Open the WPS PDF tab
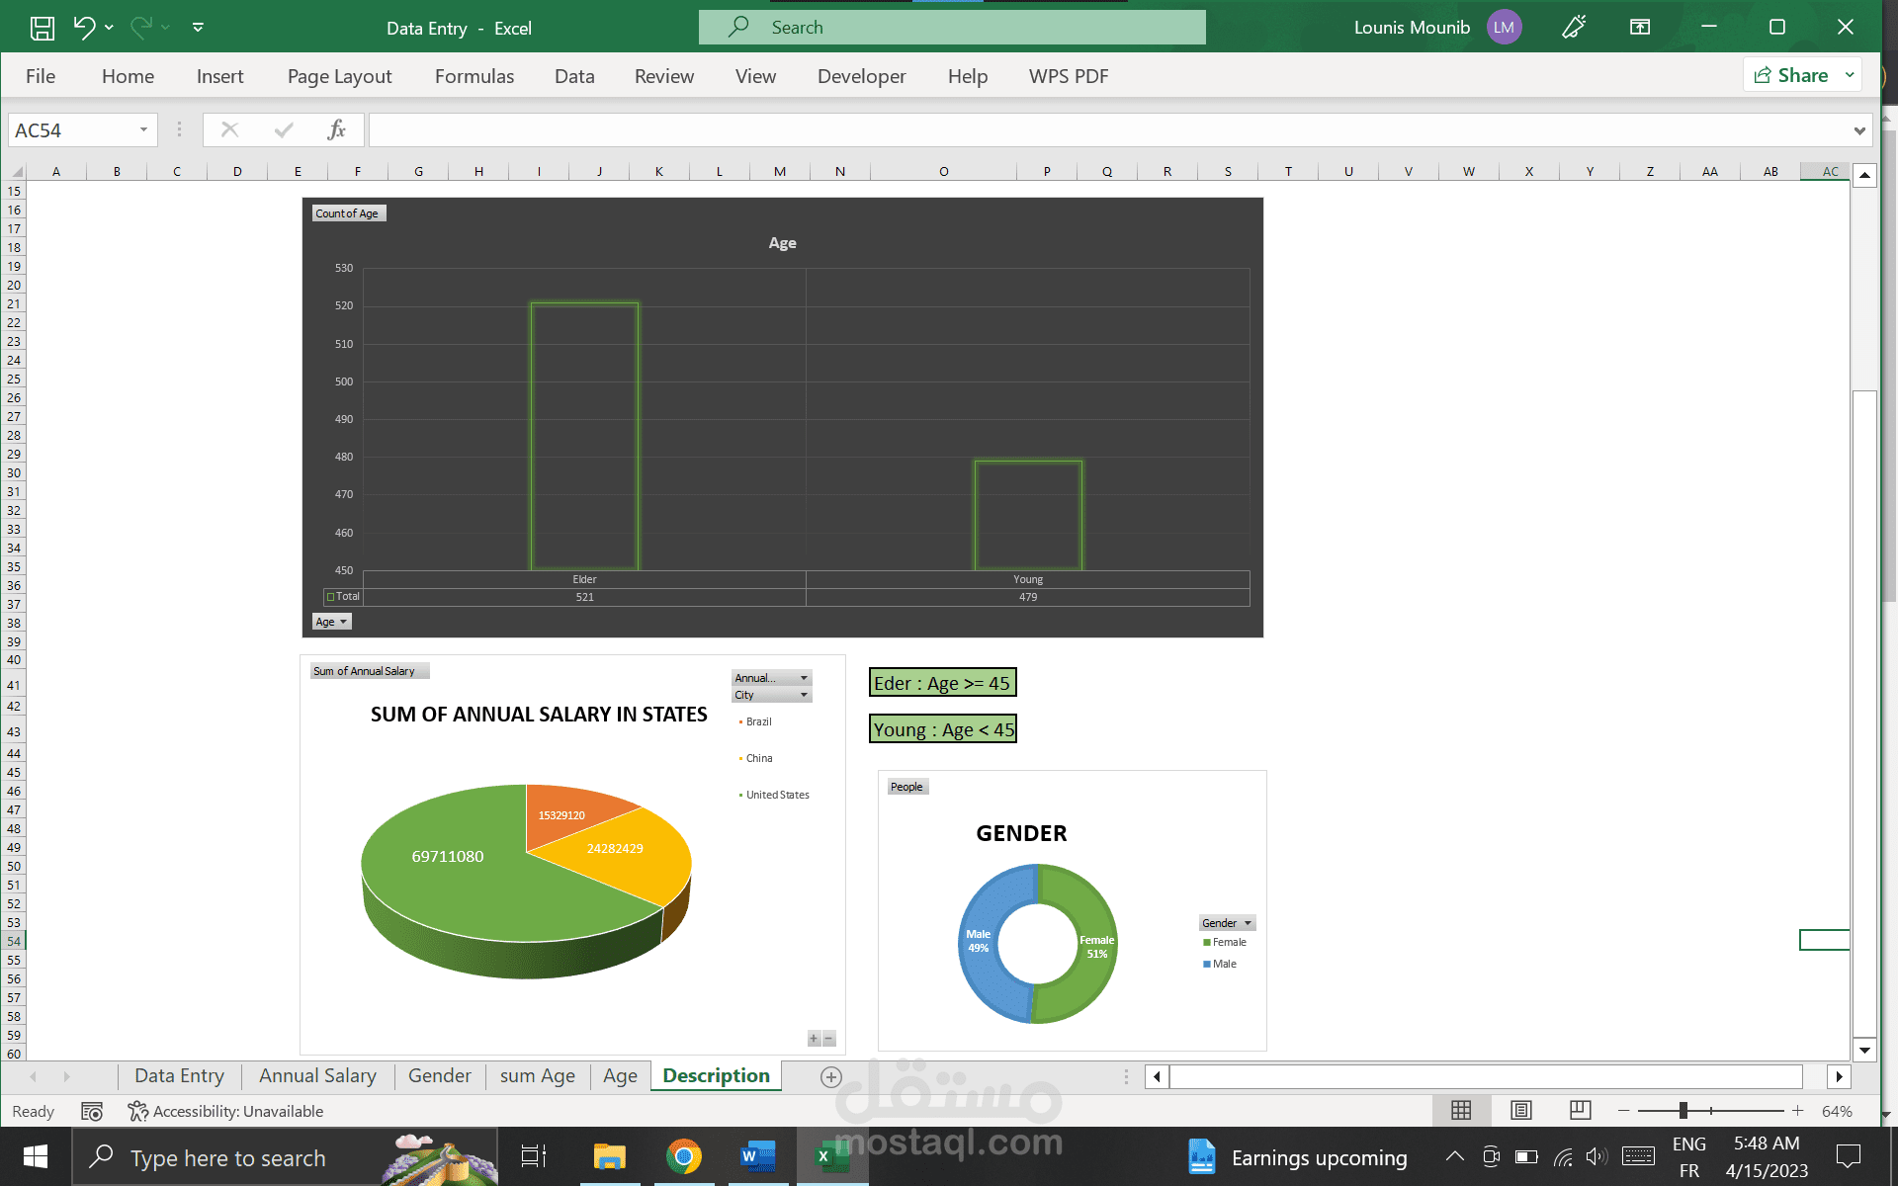Image resolution: width=1898 pixels, height=1186 pixels. click(x=1069, y=76)
